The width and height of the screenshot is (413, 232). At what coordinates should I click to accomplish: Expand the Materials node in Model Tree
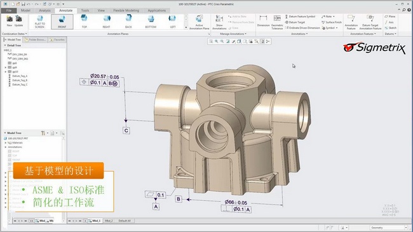click(x=6, y=142)
